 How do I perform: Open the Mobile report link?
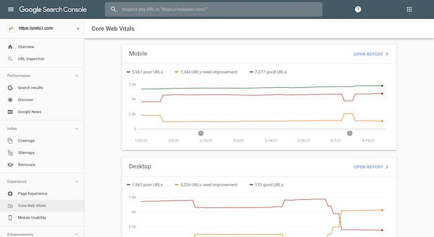pos(371,54)
